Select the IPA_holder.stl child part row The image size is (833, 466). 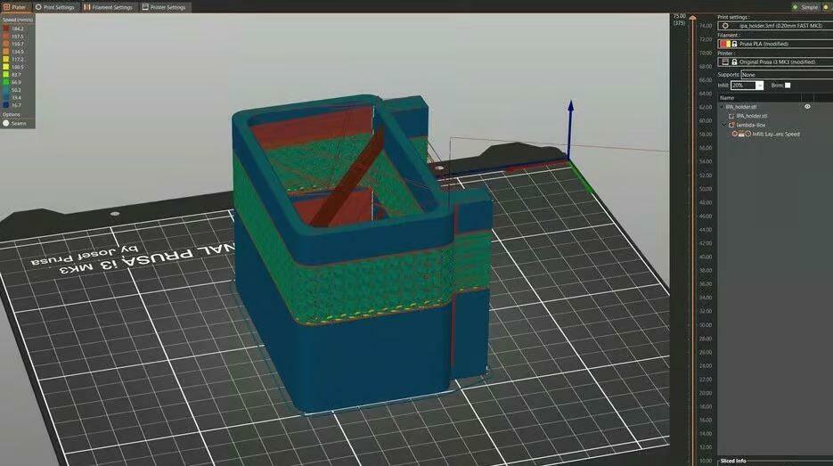point(775,116)
